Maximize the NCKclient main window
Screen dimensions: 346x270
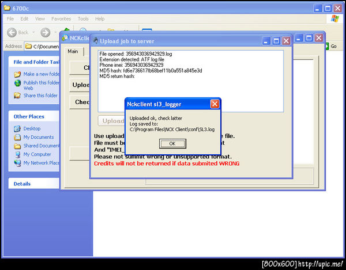coord(309,38)
